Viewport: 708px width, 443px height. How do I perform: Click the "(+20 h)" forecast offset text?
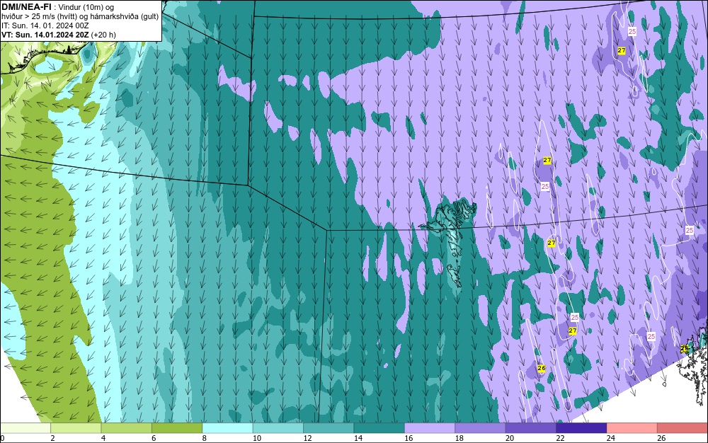pos(103,35)
